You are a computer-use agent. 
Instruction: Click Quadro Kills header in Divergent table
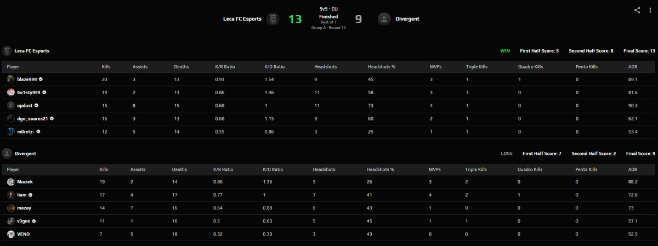[x=531, y=169]
